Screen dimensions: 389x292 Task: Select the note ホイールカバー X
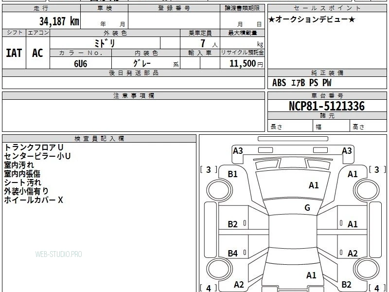pos(34,200)
